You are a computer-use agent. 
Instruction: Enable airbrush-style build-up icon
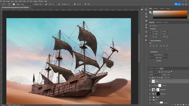59,4
